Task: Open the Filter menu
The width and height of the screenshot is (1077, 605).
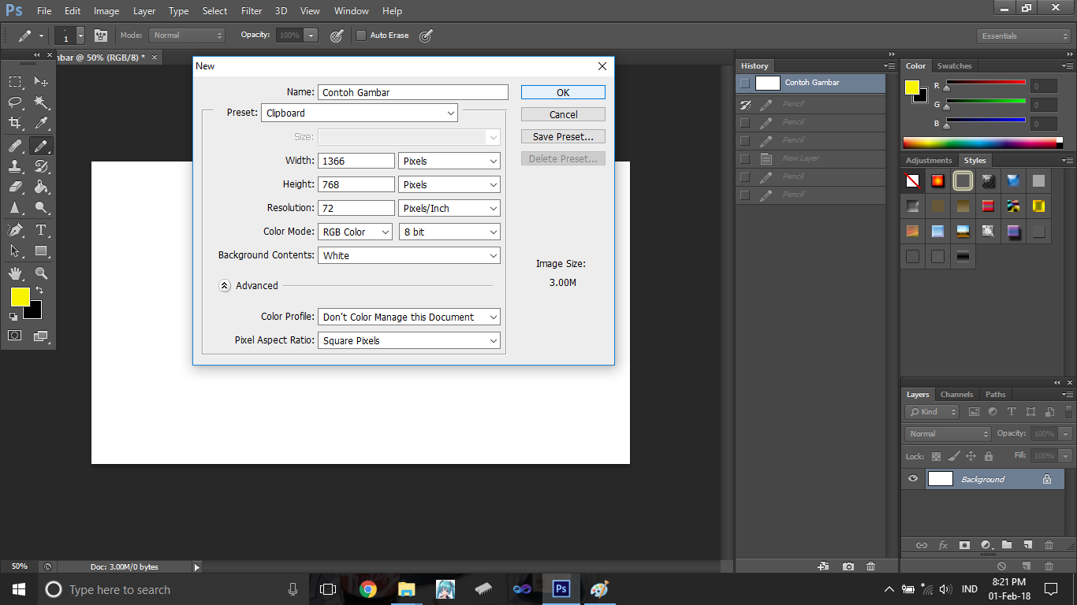Action: click(251, 10)
